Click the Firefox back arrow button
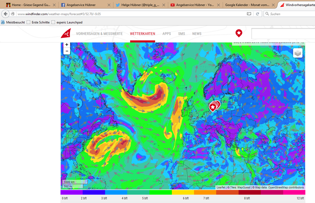The width and height of the screenshot is (315, 203). click(5, 14)
